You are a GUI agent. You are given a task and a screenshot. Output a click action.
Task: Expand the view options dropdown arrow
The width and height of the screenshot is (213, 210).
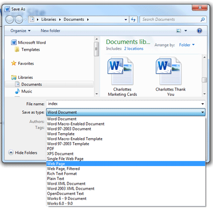[x=186, y=31]
